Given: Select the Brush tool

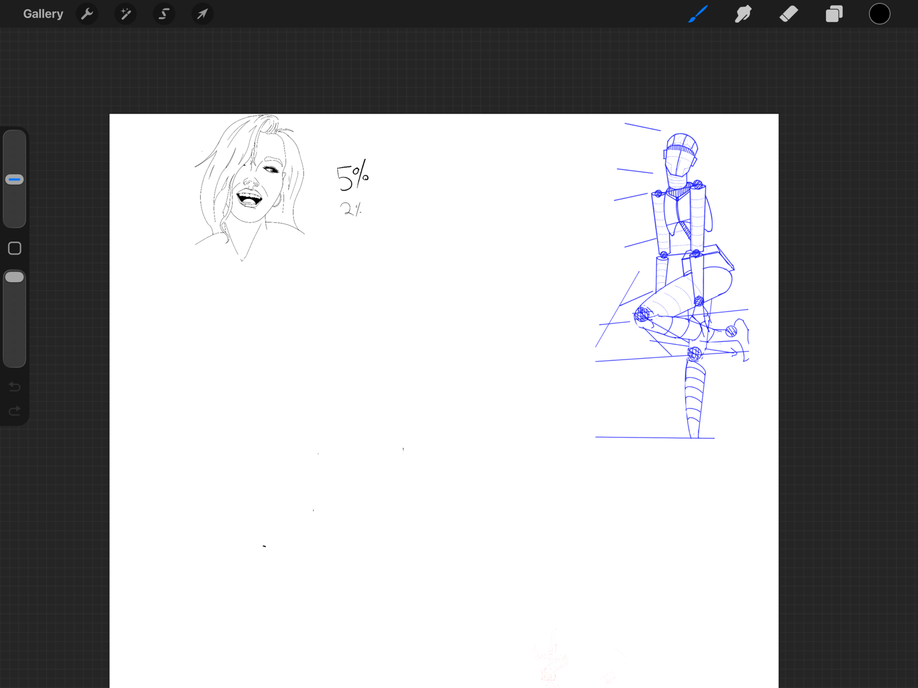Looking at the screenshot, I should [697, 14].
